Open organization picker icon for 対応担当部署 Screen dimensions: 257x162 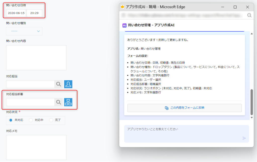pyautogui.click(x=68, y=102)
